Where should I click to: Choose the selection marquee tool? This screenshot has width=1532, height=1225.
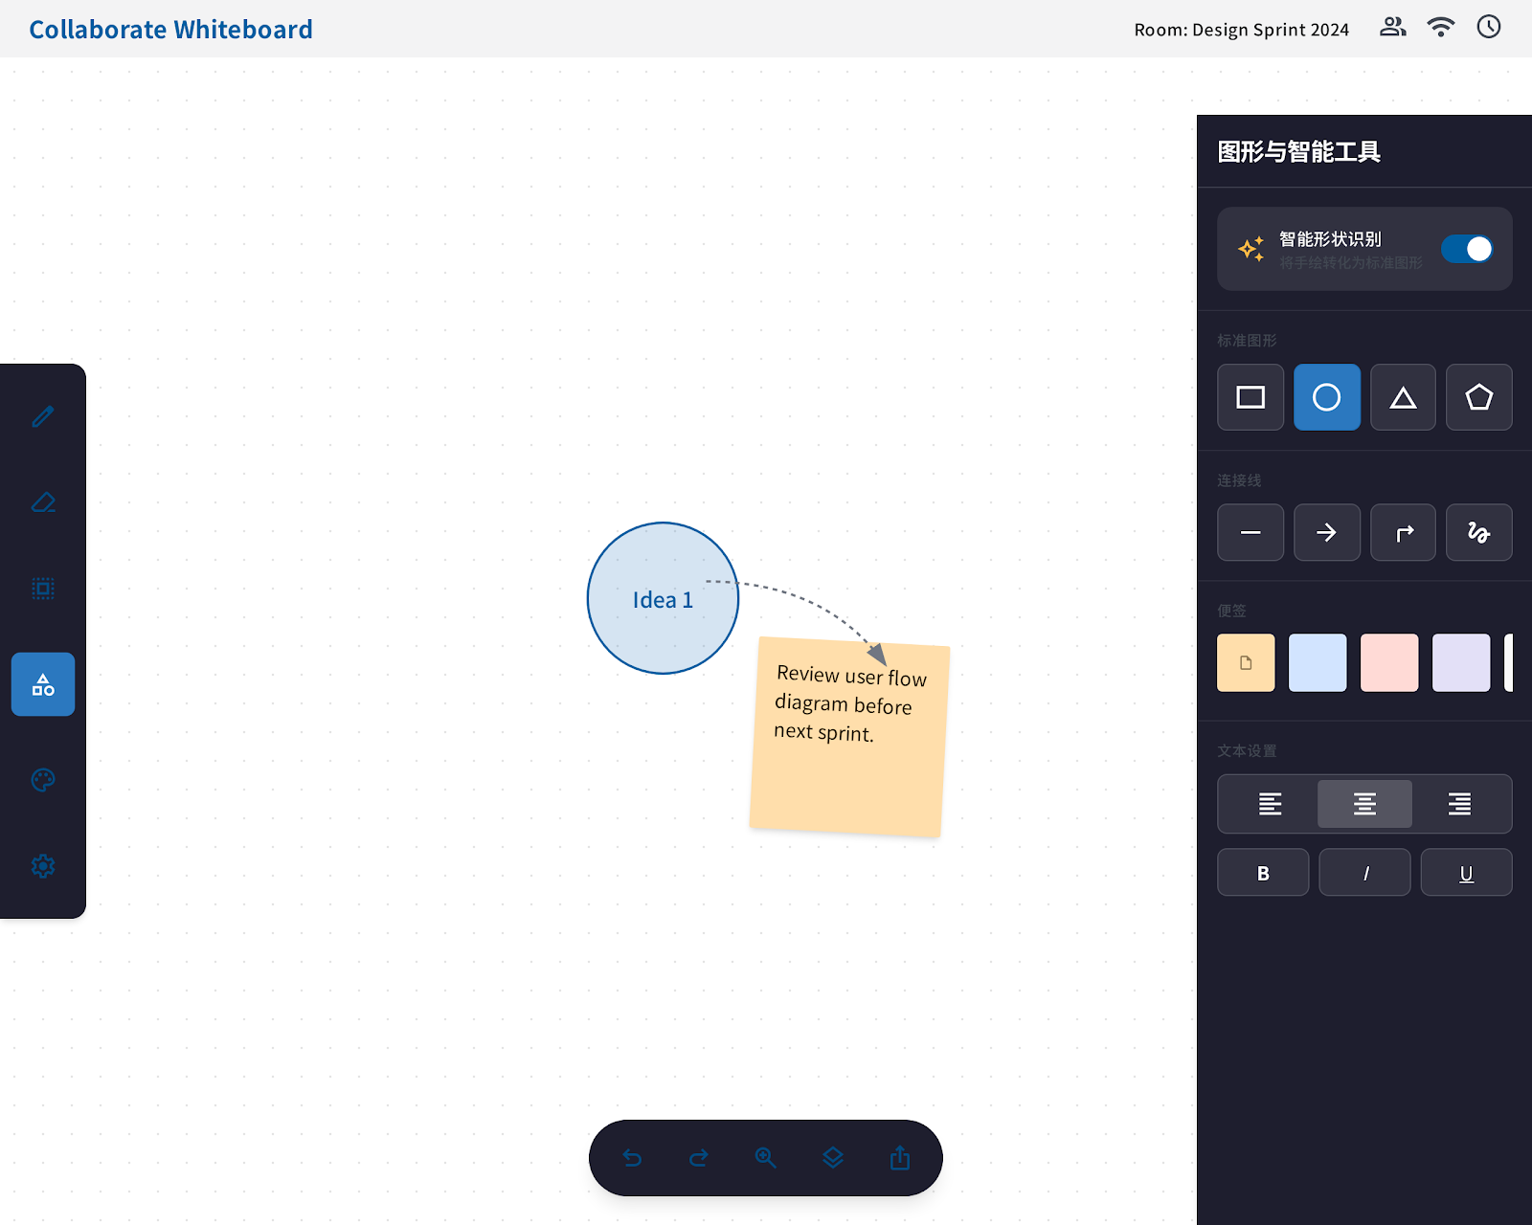43,589
